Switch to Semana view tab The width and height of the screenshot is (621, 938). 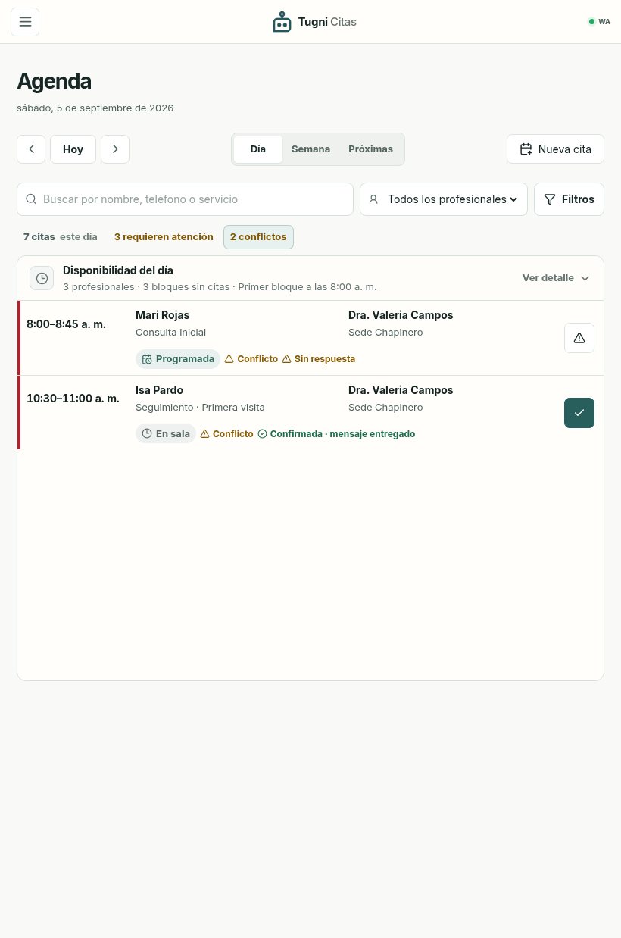click(310, 149)
